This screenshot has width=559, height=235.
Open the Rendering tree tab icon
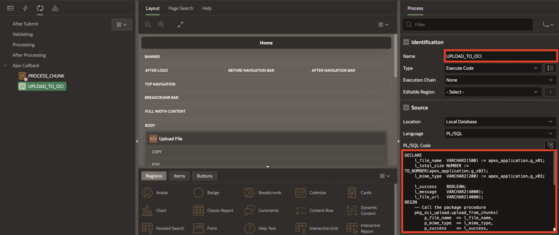click(10, 8)
